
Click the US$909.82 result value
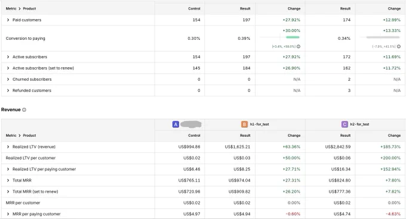coord(239,192)
